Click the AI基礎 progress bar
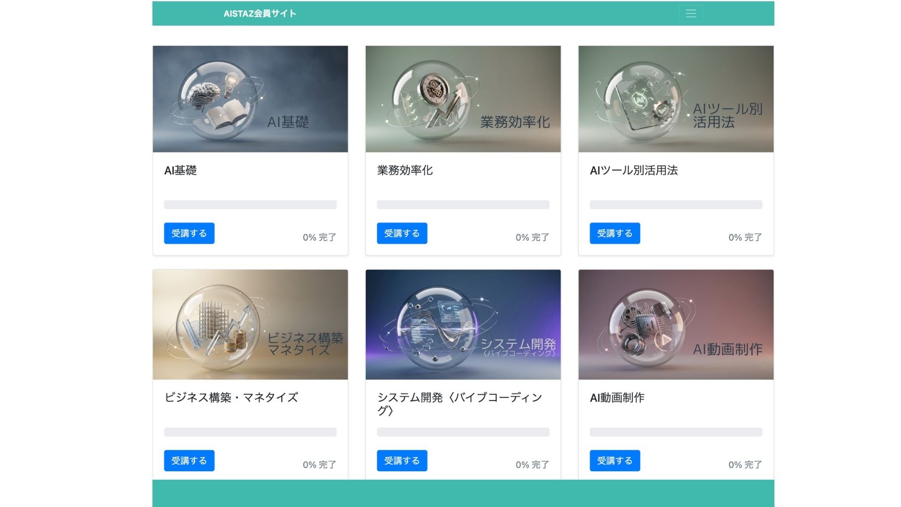 (250, 205)
